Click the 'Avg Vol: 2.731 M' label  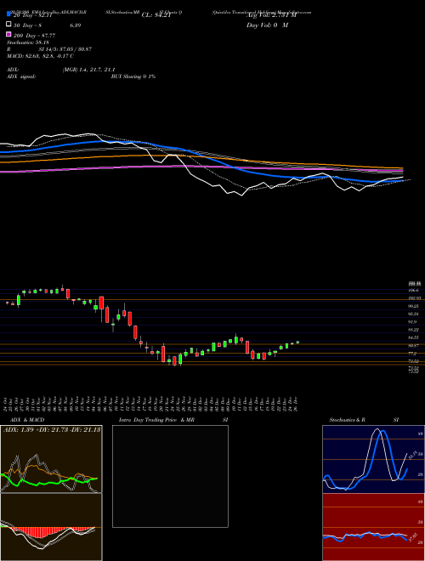click(271, 15)
